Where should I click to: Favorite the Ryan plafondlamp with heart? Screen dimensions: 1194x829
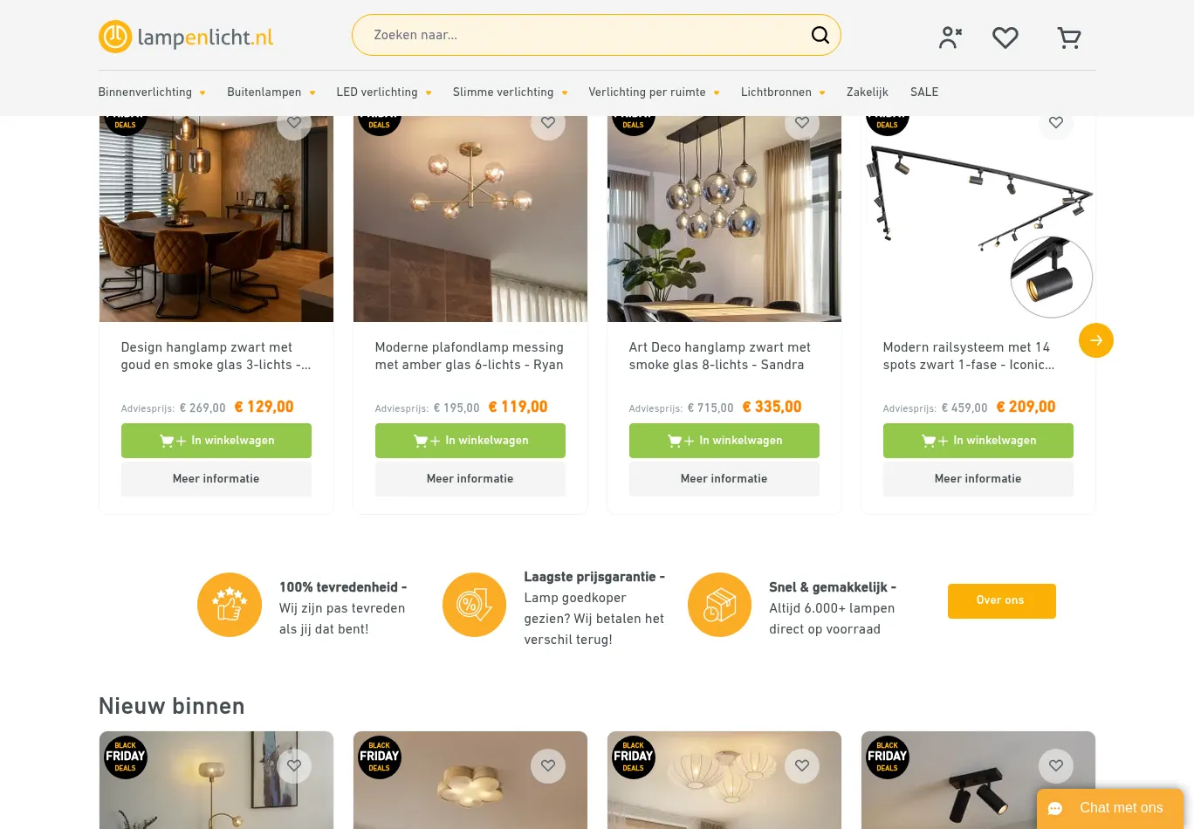click(548, 123)
